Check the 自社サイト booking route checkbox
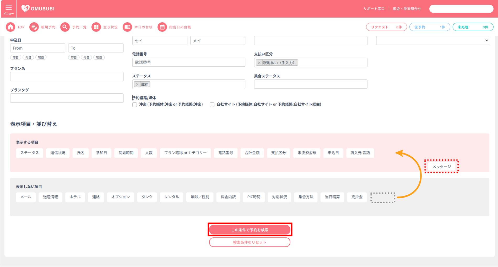This screenshot has width=498, height=267. tap(212, 105)
